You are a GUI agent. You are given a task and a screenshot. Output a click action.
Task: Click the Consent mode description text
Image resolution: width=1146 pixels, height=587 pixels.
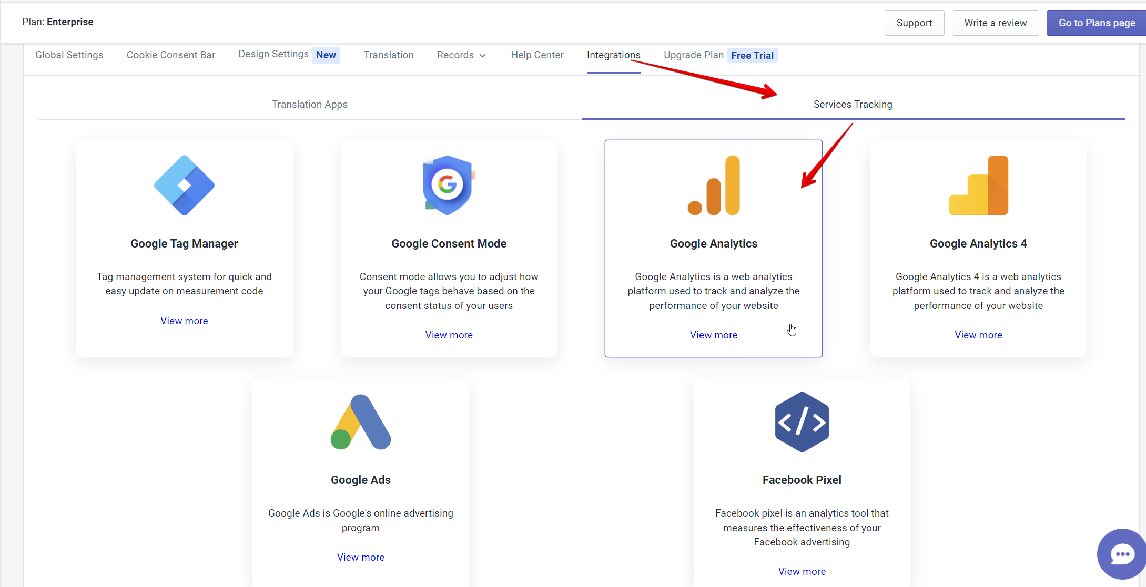[449, 291]
